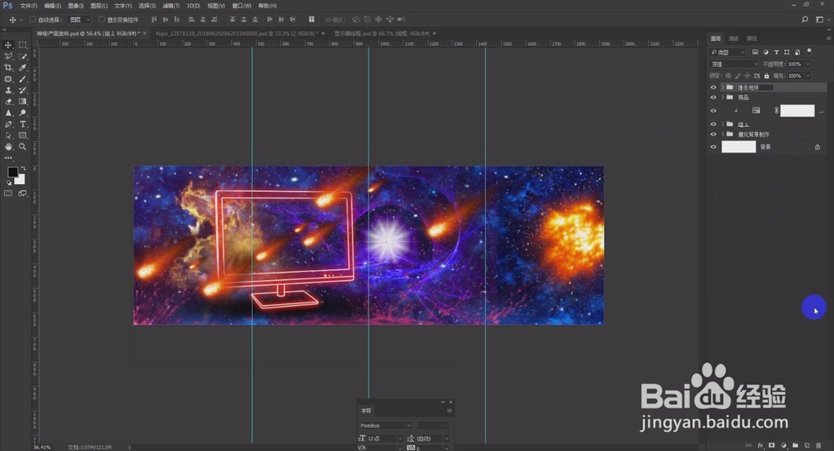Select the Quick Selection tool
The image size is (834, 451).
click(23, 57)
